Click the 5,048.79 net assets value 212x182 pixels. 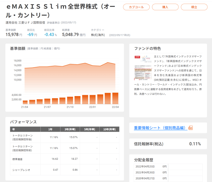[x=70, y=34]
